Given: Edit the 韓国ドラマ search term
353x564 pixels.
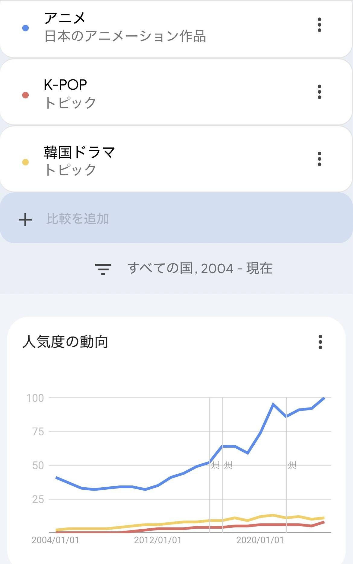Looking at the screenshot, I should (x=79, y=152).
